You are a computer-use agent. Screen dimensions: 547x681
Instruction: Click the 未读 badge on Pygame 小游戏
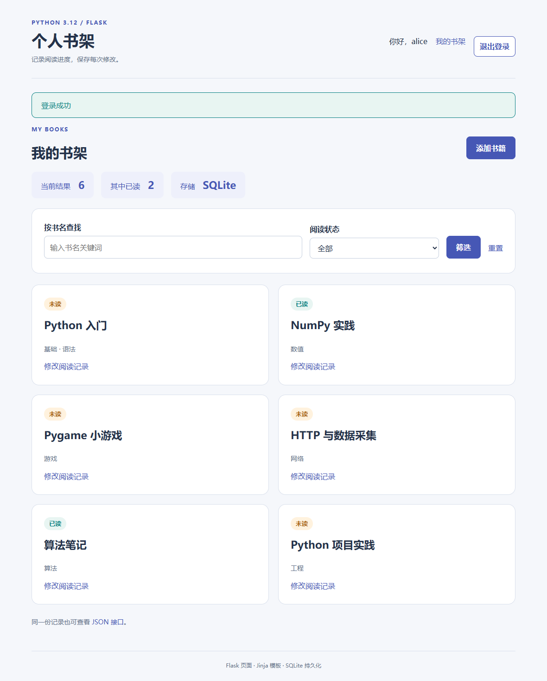[55, 414]
